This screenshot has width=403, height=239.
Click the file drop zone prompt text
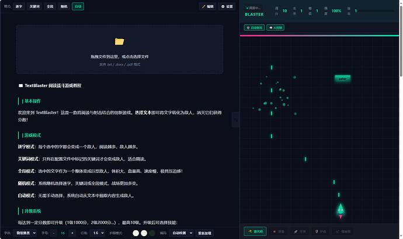[x=120, y=57]
